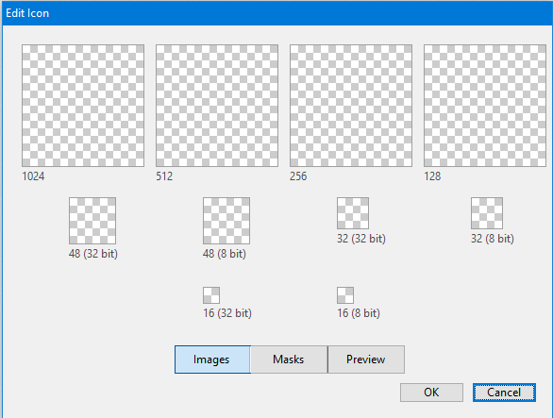Image resolution: width=553 pixels, height=418 pixels.
Task: Confirm changes with the OK button
Action: [431, 393]
